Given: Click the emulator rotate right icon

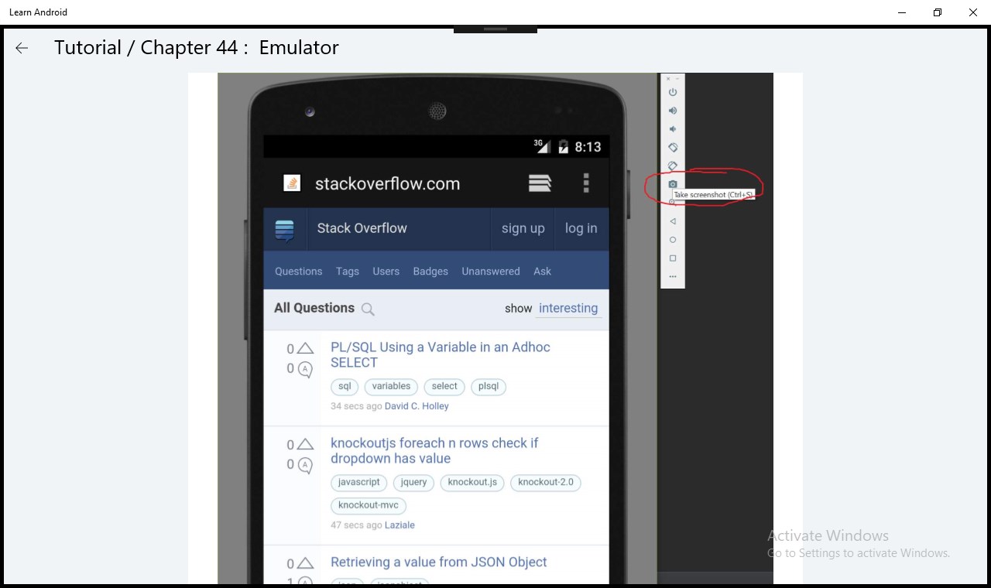Looking at the screenshot, I should coord(673,166).
